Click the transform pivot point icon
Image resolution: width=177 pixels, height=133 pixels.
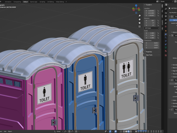point(65,132)
